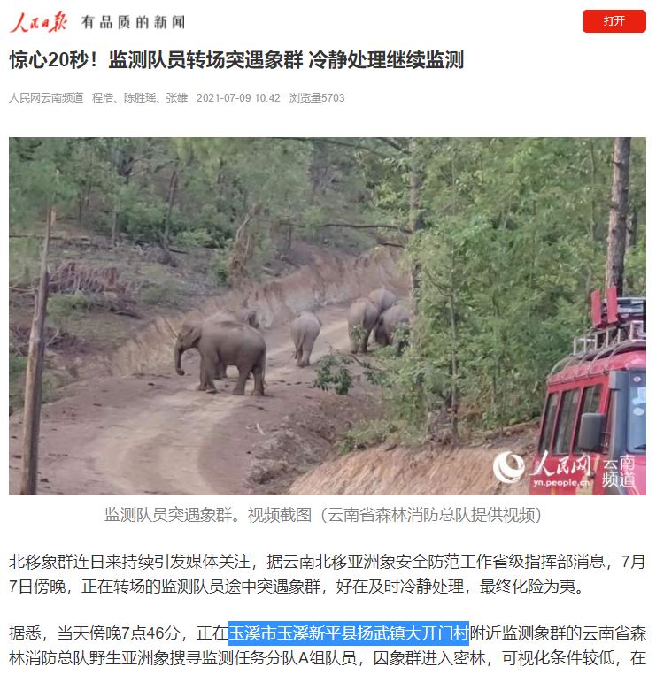Click author name 程浩
The image size is (656, 675).
coord(103,97)
